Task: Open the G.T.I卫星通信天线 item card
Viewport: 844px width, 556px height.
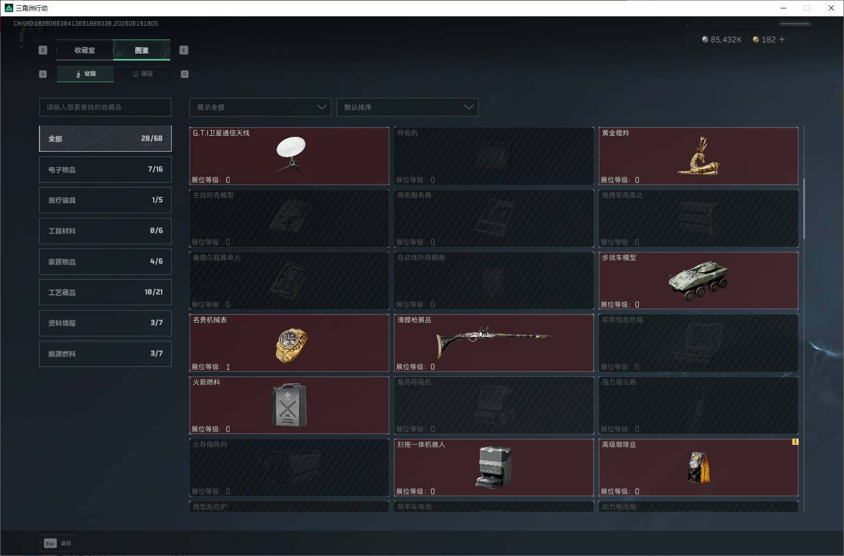Action: 289,156
